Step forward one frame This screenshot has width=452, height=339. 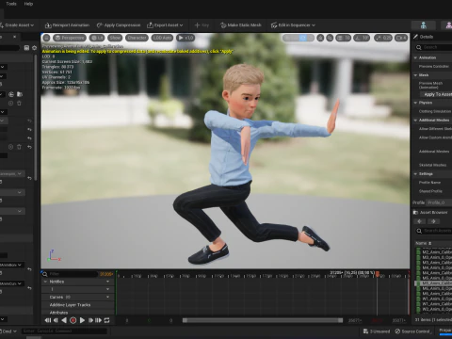point(90,320)
